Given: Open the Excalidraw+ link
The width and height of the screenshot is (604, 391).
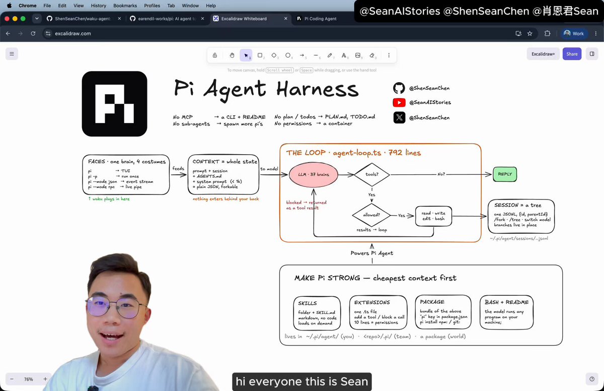Looking at the screenshot, I should pos(543,54).
